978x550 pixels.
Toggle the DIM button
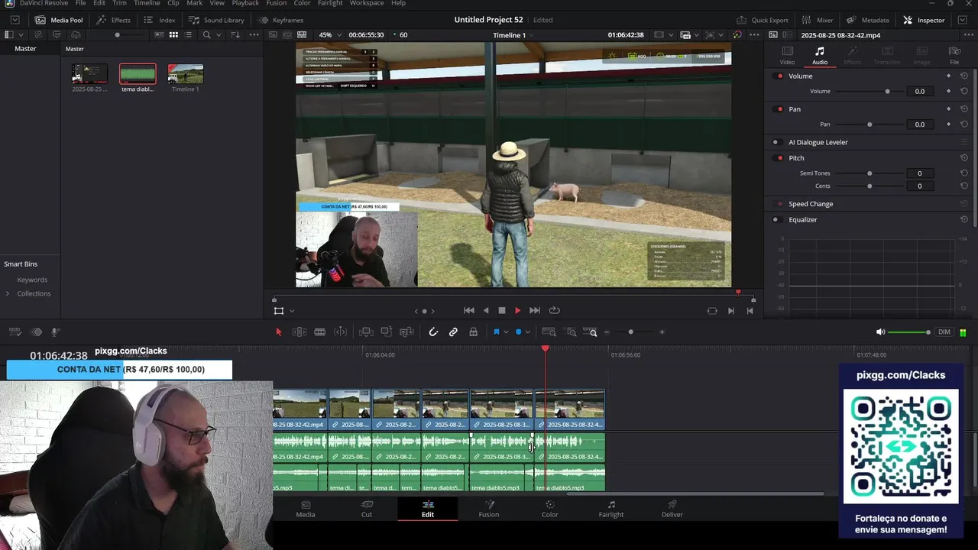coord(944,332)
